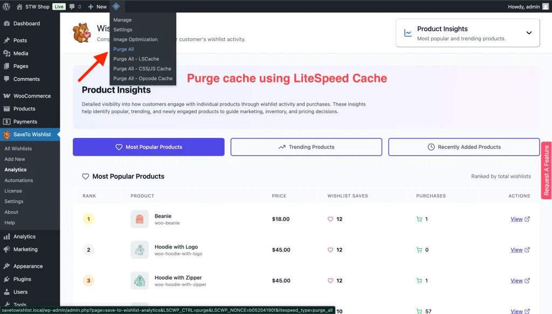Screen dimensions: 552x314
Task: Open the LiteSpeed Cache toolbar icon
Action: [x=116, y=6]
